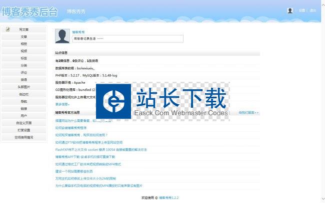Open 标签 from the sidebar

24,58
